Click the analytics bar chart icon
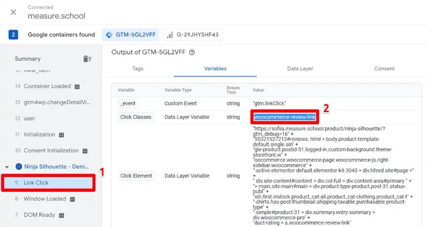This screenshot has height=227, width=427. tap(170, 35)
